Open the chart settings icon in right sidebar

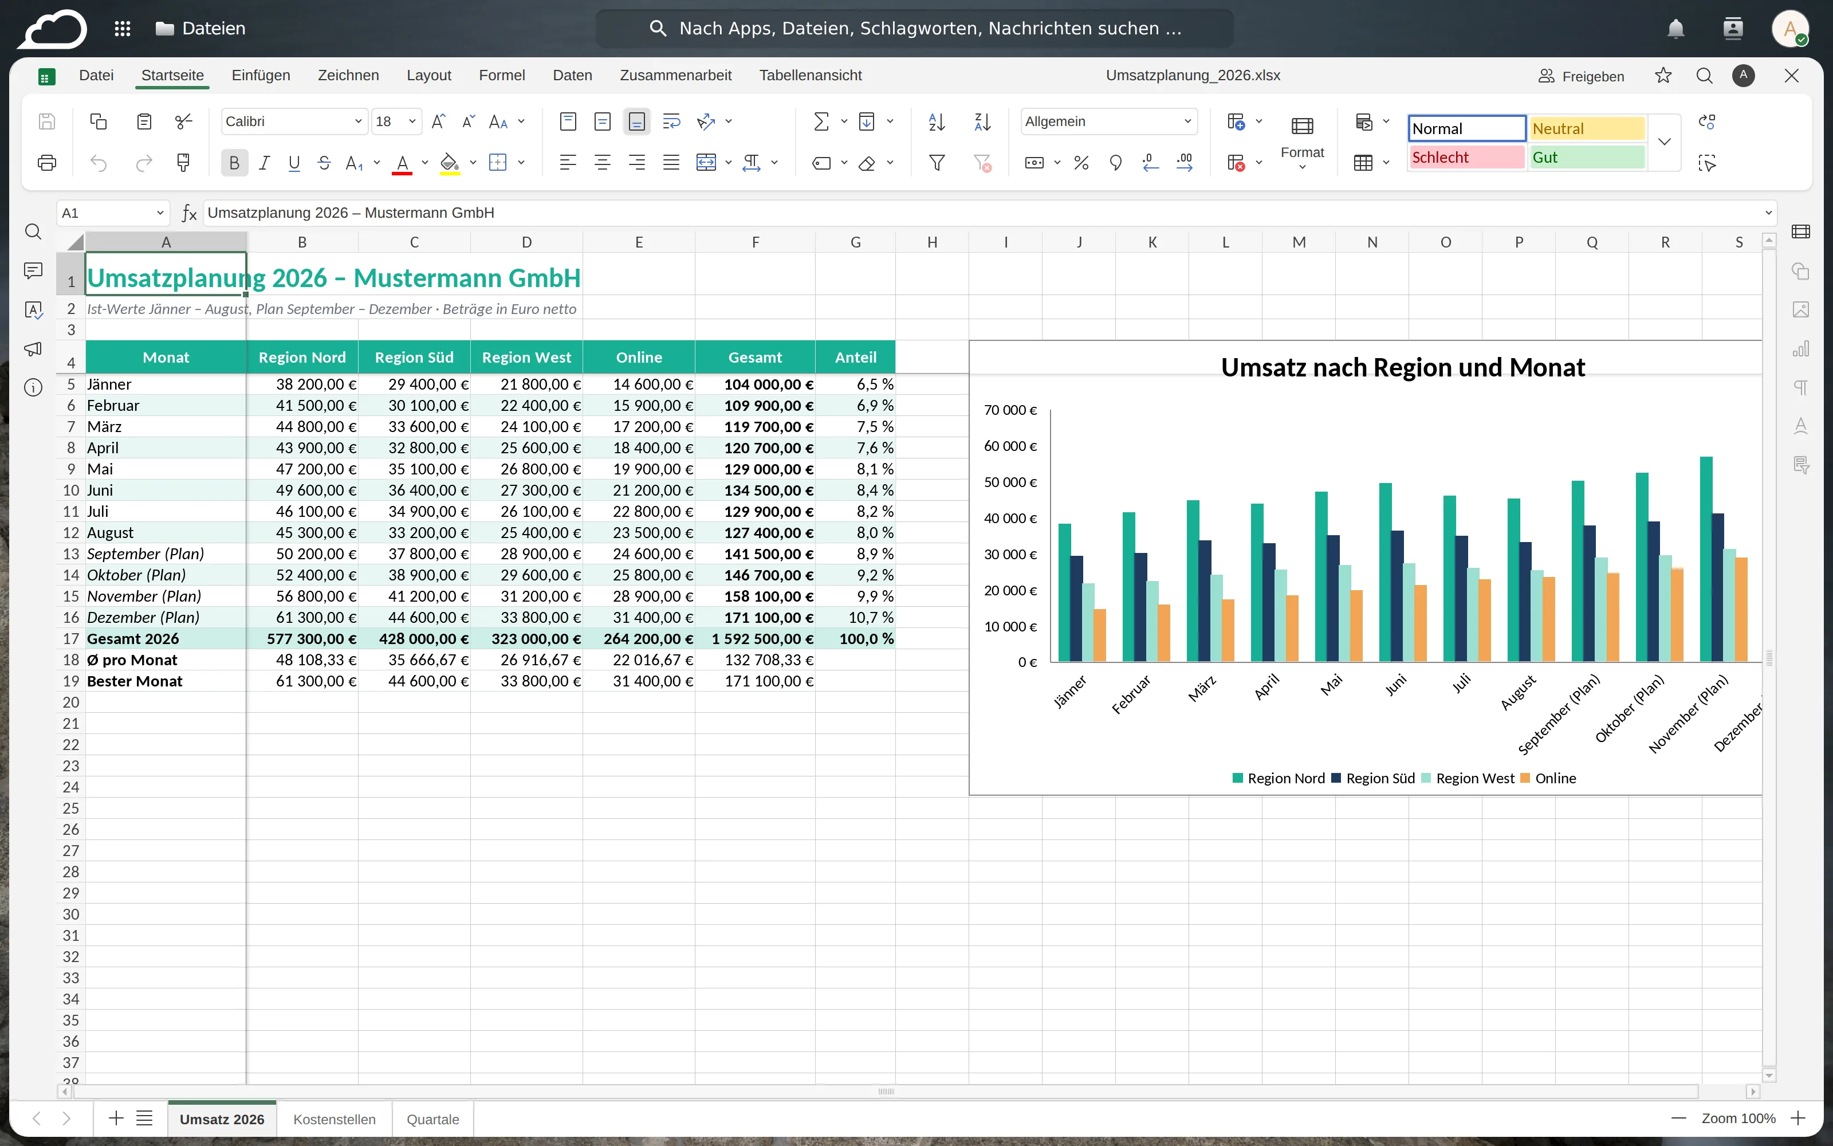(x=1801, y=348)
